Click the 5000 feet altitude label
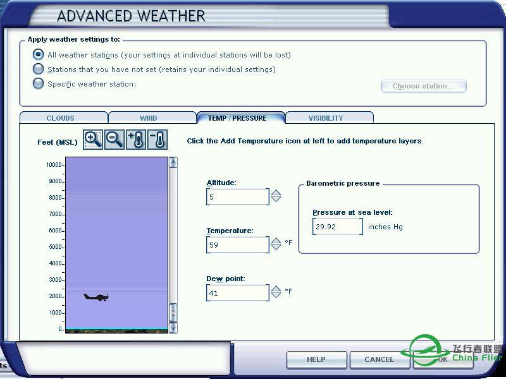The width and height of the screenshot is (506, 379). coord(55,247)
